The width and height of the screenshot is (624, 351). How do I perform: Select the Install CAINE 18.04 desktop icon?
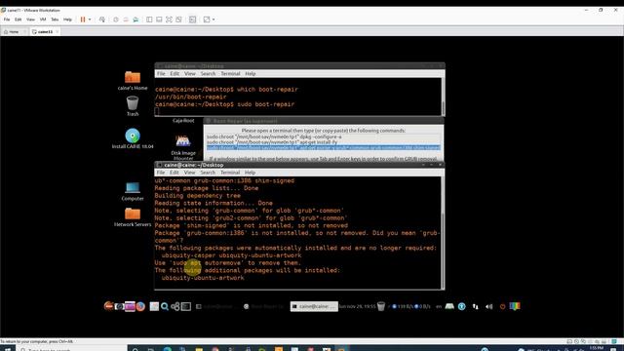tap(133, 138)
